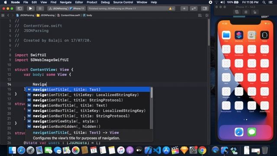
Task: Stop the running app
Action: (x=40, y=9)
